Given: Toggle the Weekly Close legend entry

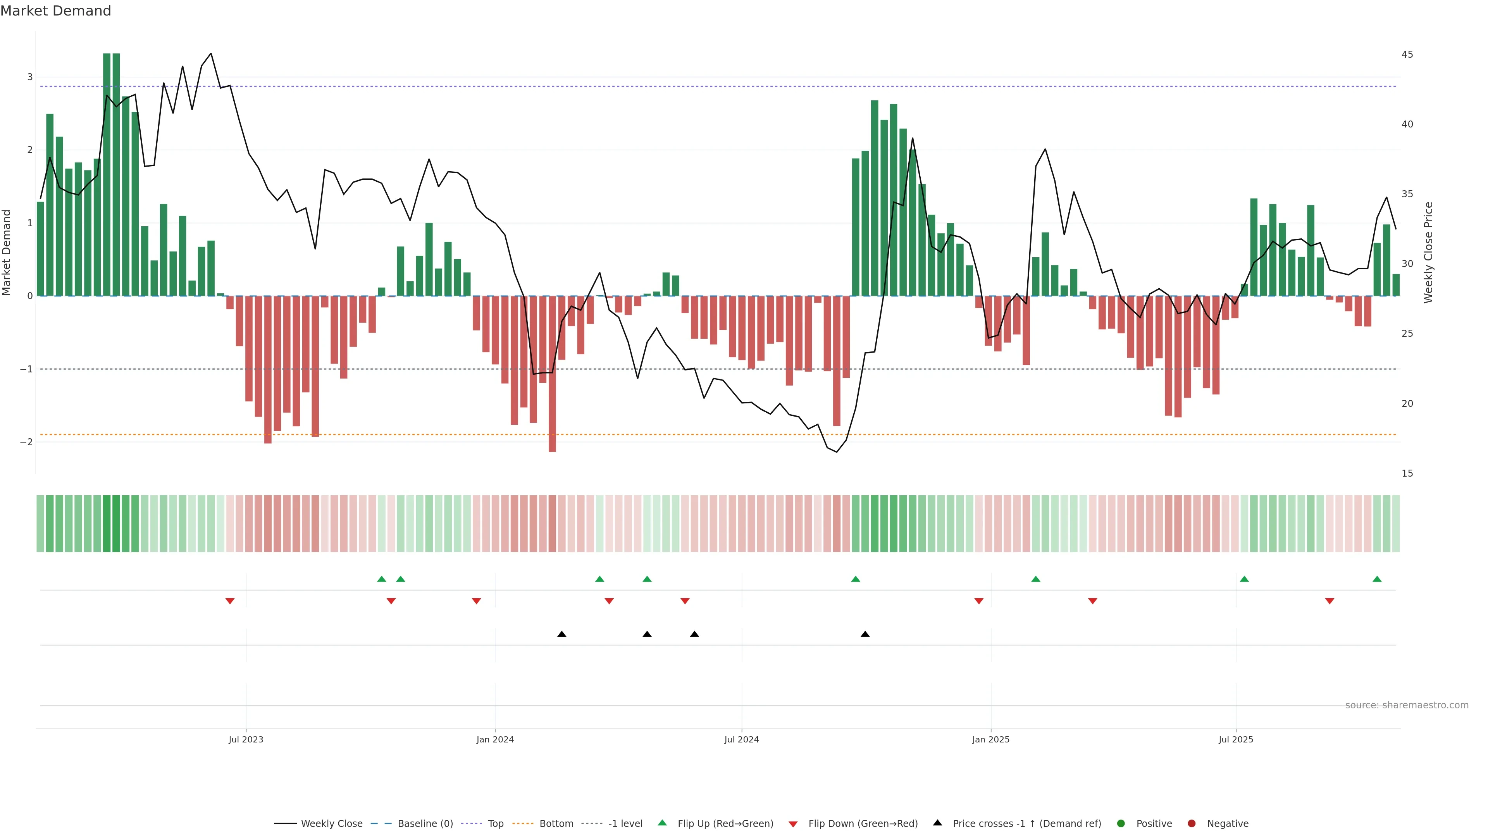Looking at the screenshot, I should coord(332,823).
